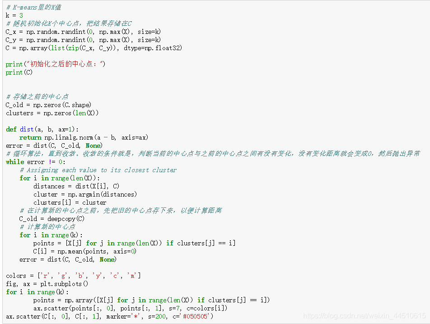The height and width of the screenshot is (324, 430).
Task: Click the comment '# Assigning each value to its closest cluster'
Action: (x=98, y=170)
